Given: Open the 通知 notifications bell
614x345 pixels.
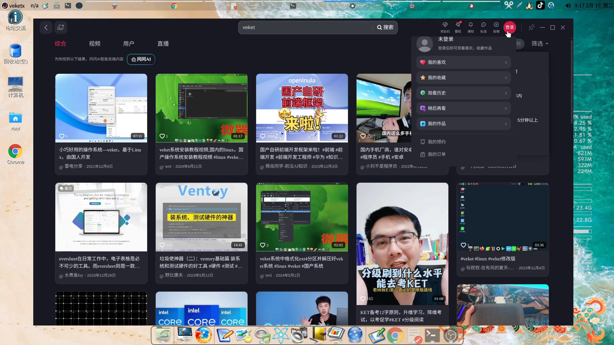Looking at the screenshot, I should tap(471, 27).
